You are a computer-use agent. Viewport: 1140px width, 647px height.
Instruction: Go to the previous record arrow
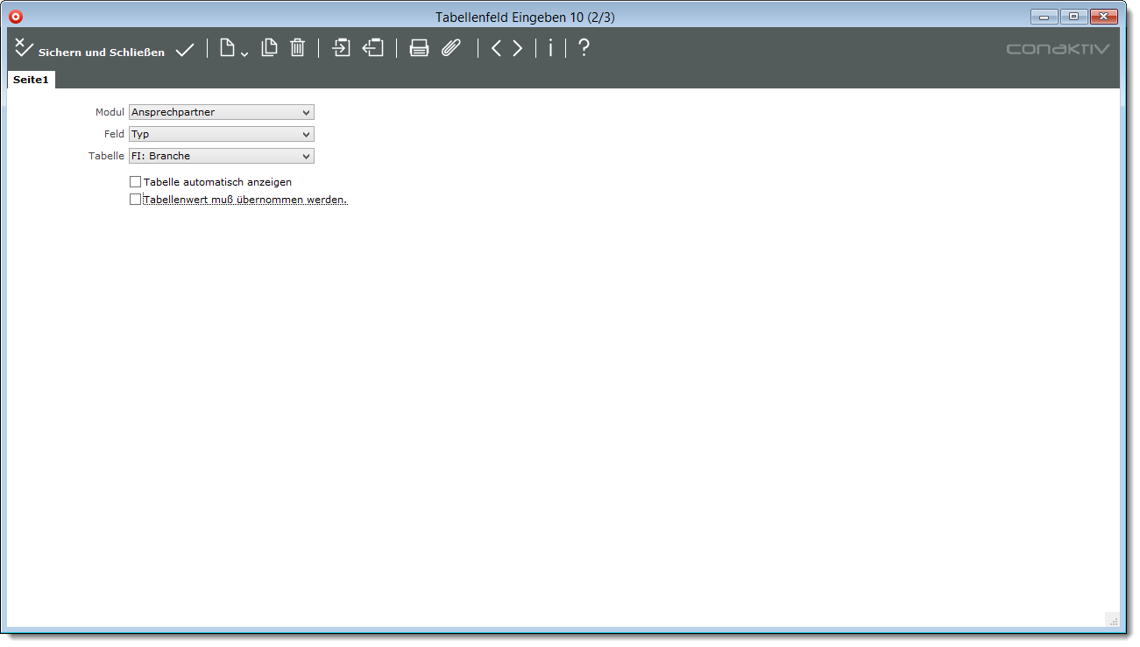point(496,49)
